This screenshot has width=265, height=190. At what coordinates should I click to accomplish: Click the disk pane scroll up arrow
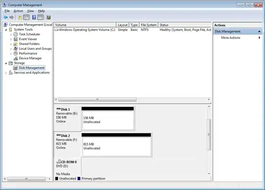pos(209,106)
